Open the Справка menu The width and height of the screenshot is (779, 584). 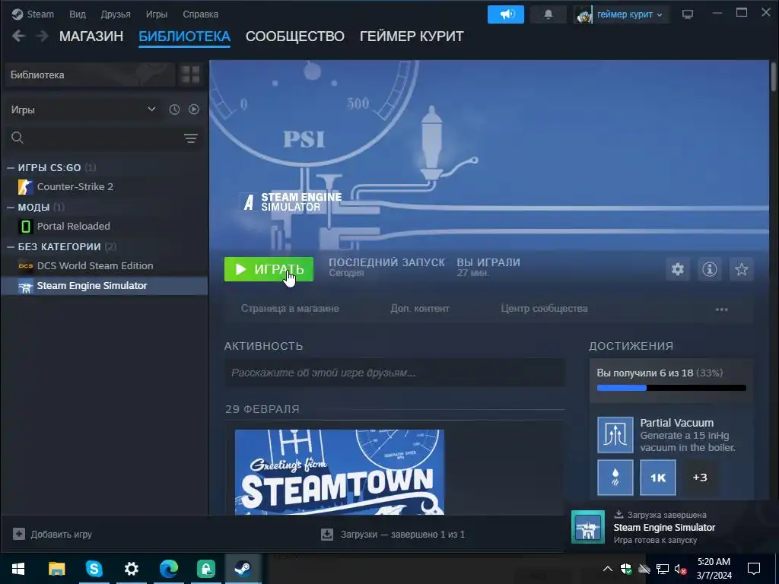point(200,14)
